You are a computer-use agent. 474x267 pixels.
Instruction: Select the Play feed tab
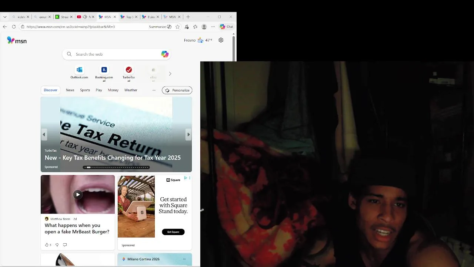(x=99, y=90)
